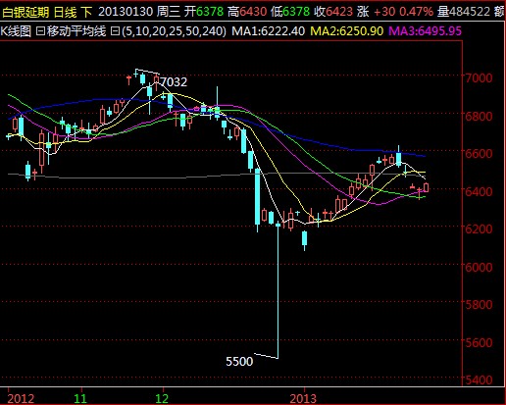Image resolution: width=506 pixels, height=405 pixels.
Task: Click the volume value 484522
Action: click(470, 12)
